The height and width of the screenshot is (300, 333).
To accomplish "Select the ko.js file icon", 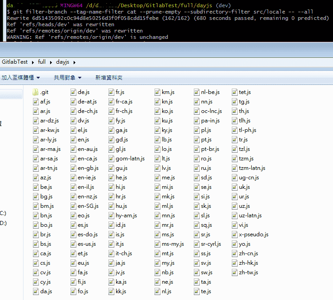I will [x=158, y=111].
